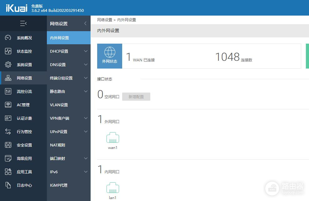Open 系统概况 dashboard icon in sidebar

coord(8,38)
